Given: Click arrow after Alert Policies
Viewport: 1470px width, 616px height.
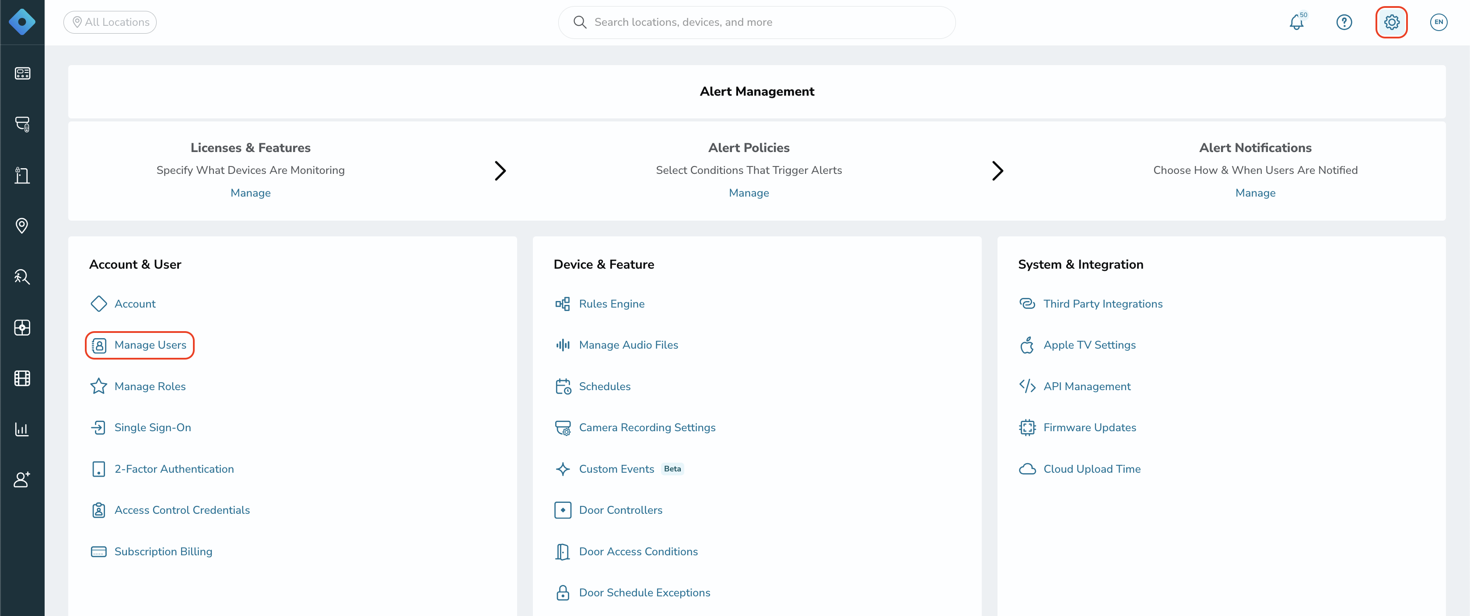Looking at the screenshot, I should click(997, 170).
